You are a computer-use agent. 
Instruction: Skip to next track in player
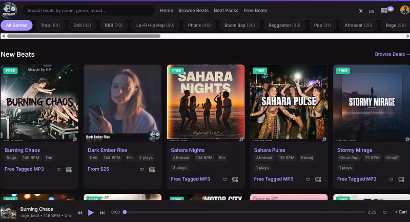102,213
